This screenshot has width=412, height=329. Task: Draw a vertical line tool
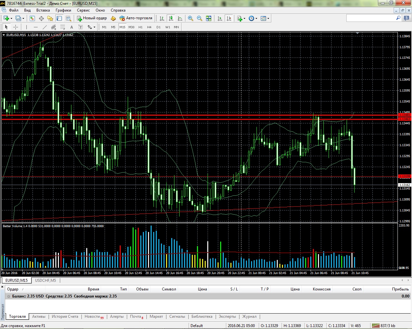tap(26, 27)
